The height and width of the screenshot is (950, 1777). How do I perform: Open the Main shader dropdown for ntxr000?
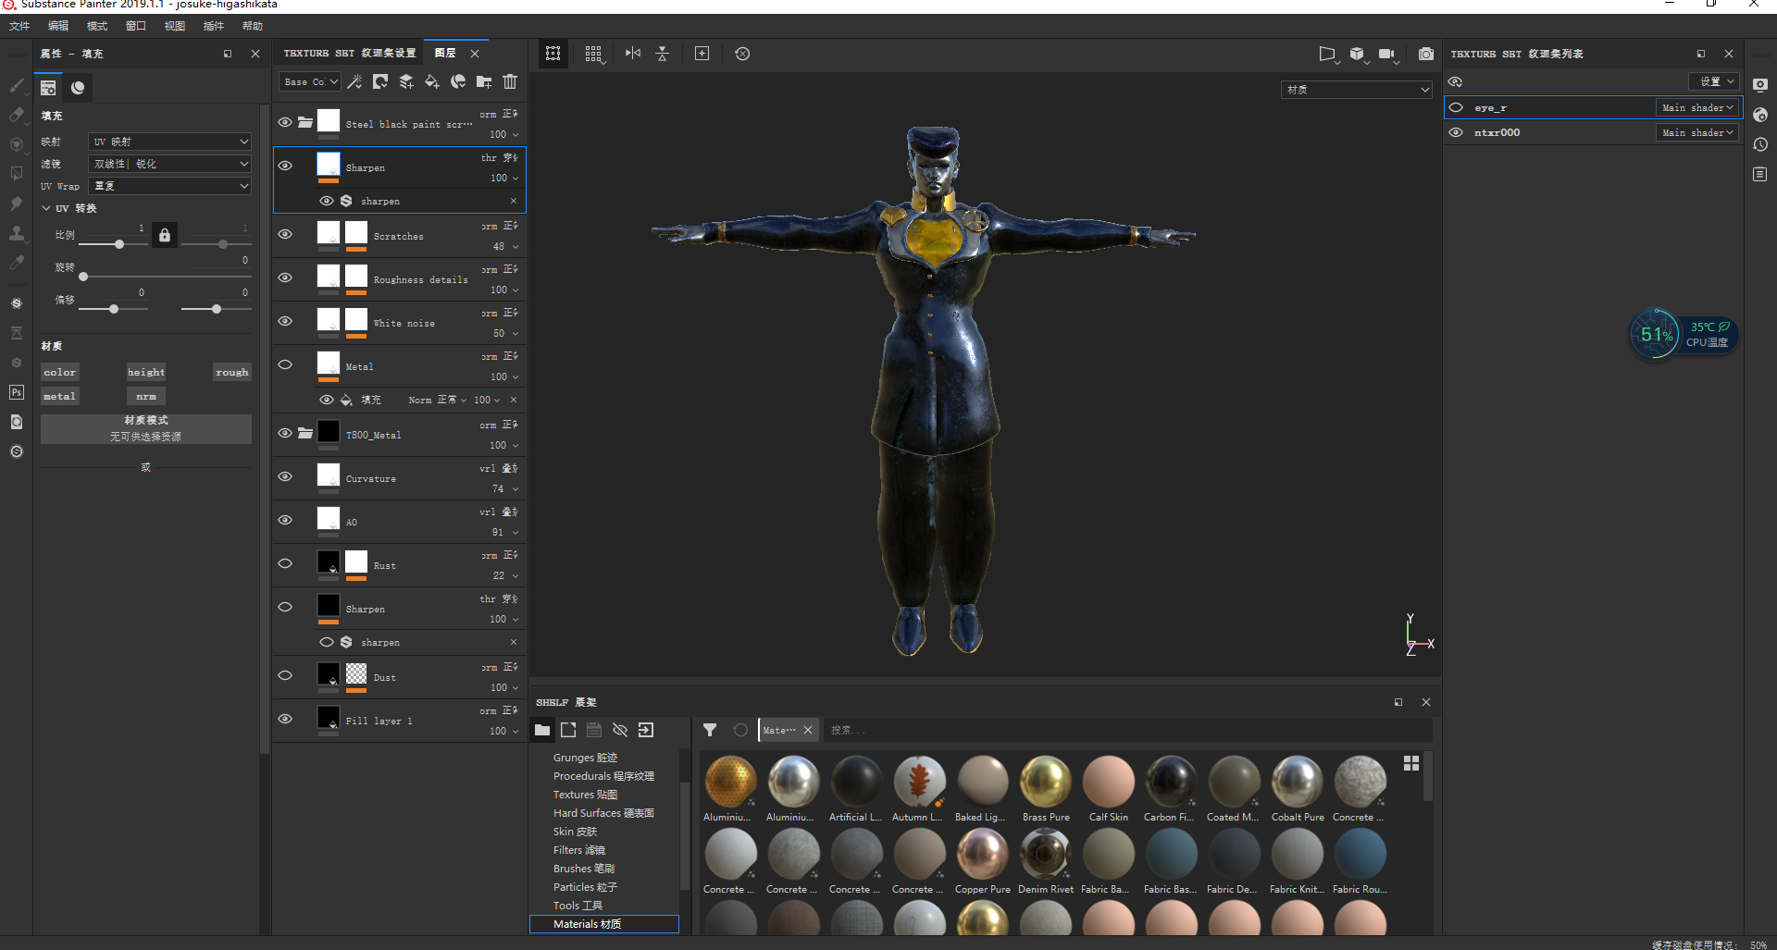point(1697,132)
